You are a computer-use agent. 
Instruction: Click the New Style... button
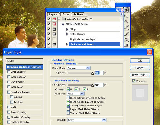point(140,75)
